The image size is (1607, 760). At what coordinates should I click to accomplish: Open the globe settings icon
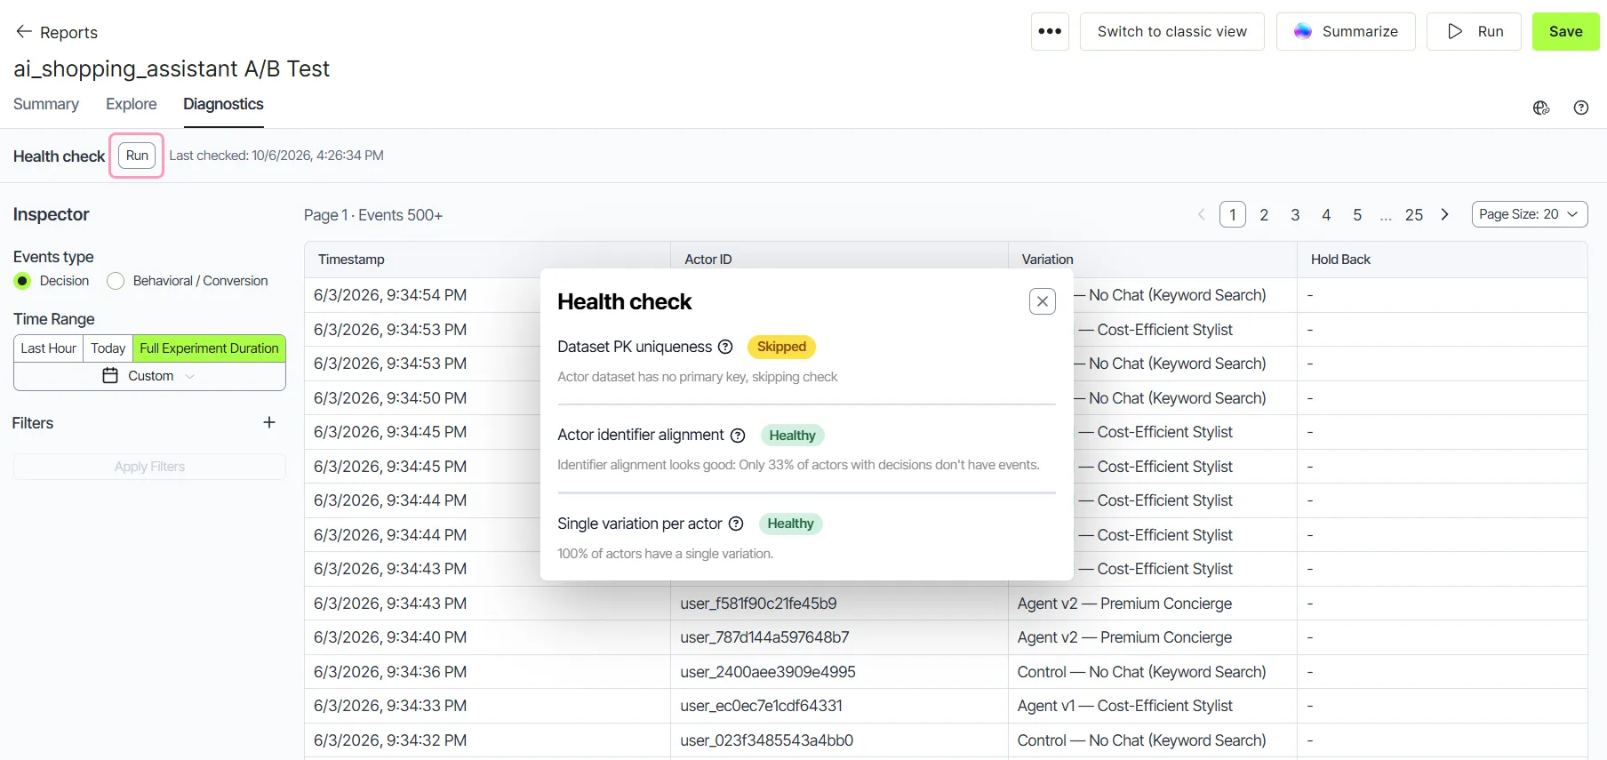pos(1541,108)
